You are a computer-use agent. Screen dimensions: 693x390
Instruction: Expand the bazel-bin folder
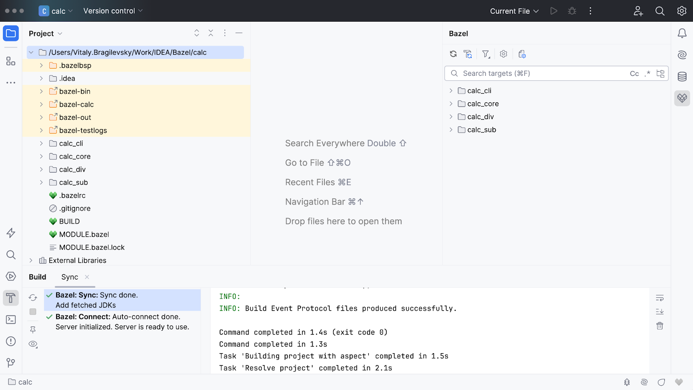coord(41,91)
